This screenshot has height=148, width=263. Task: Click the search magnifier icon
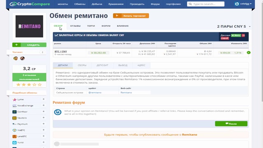190,4
